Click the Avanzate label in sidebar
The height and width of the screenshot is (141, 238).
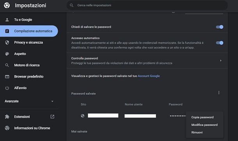(12, 101)
